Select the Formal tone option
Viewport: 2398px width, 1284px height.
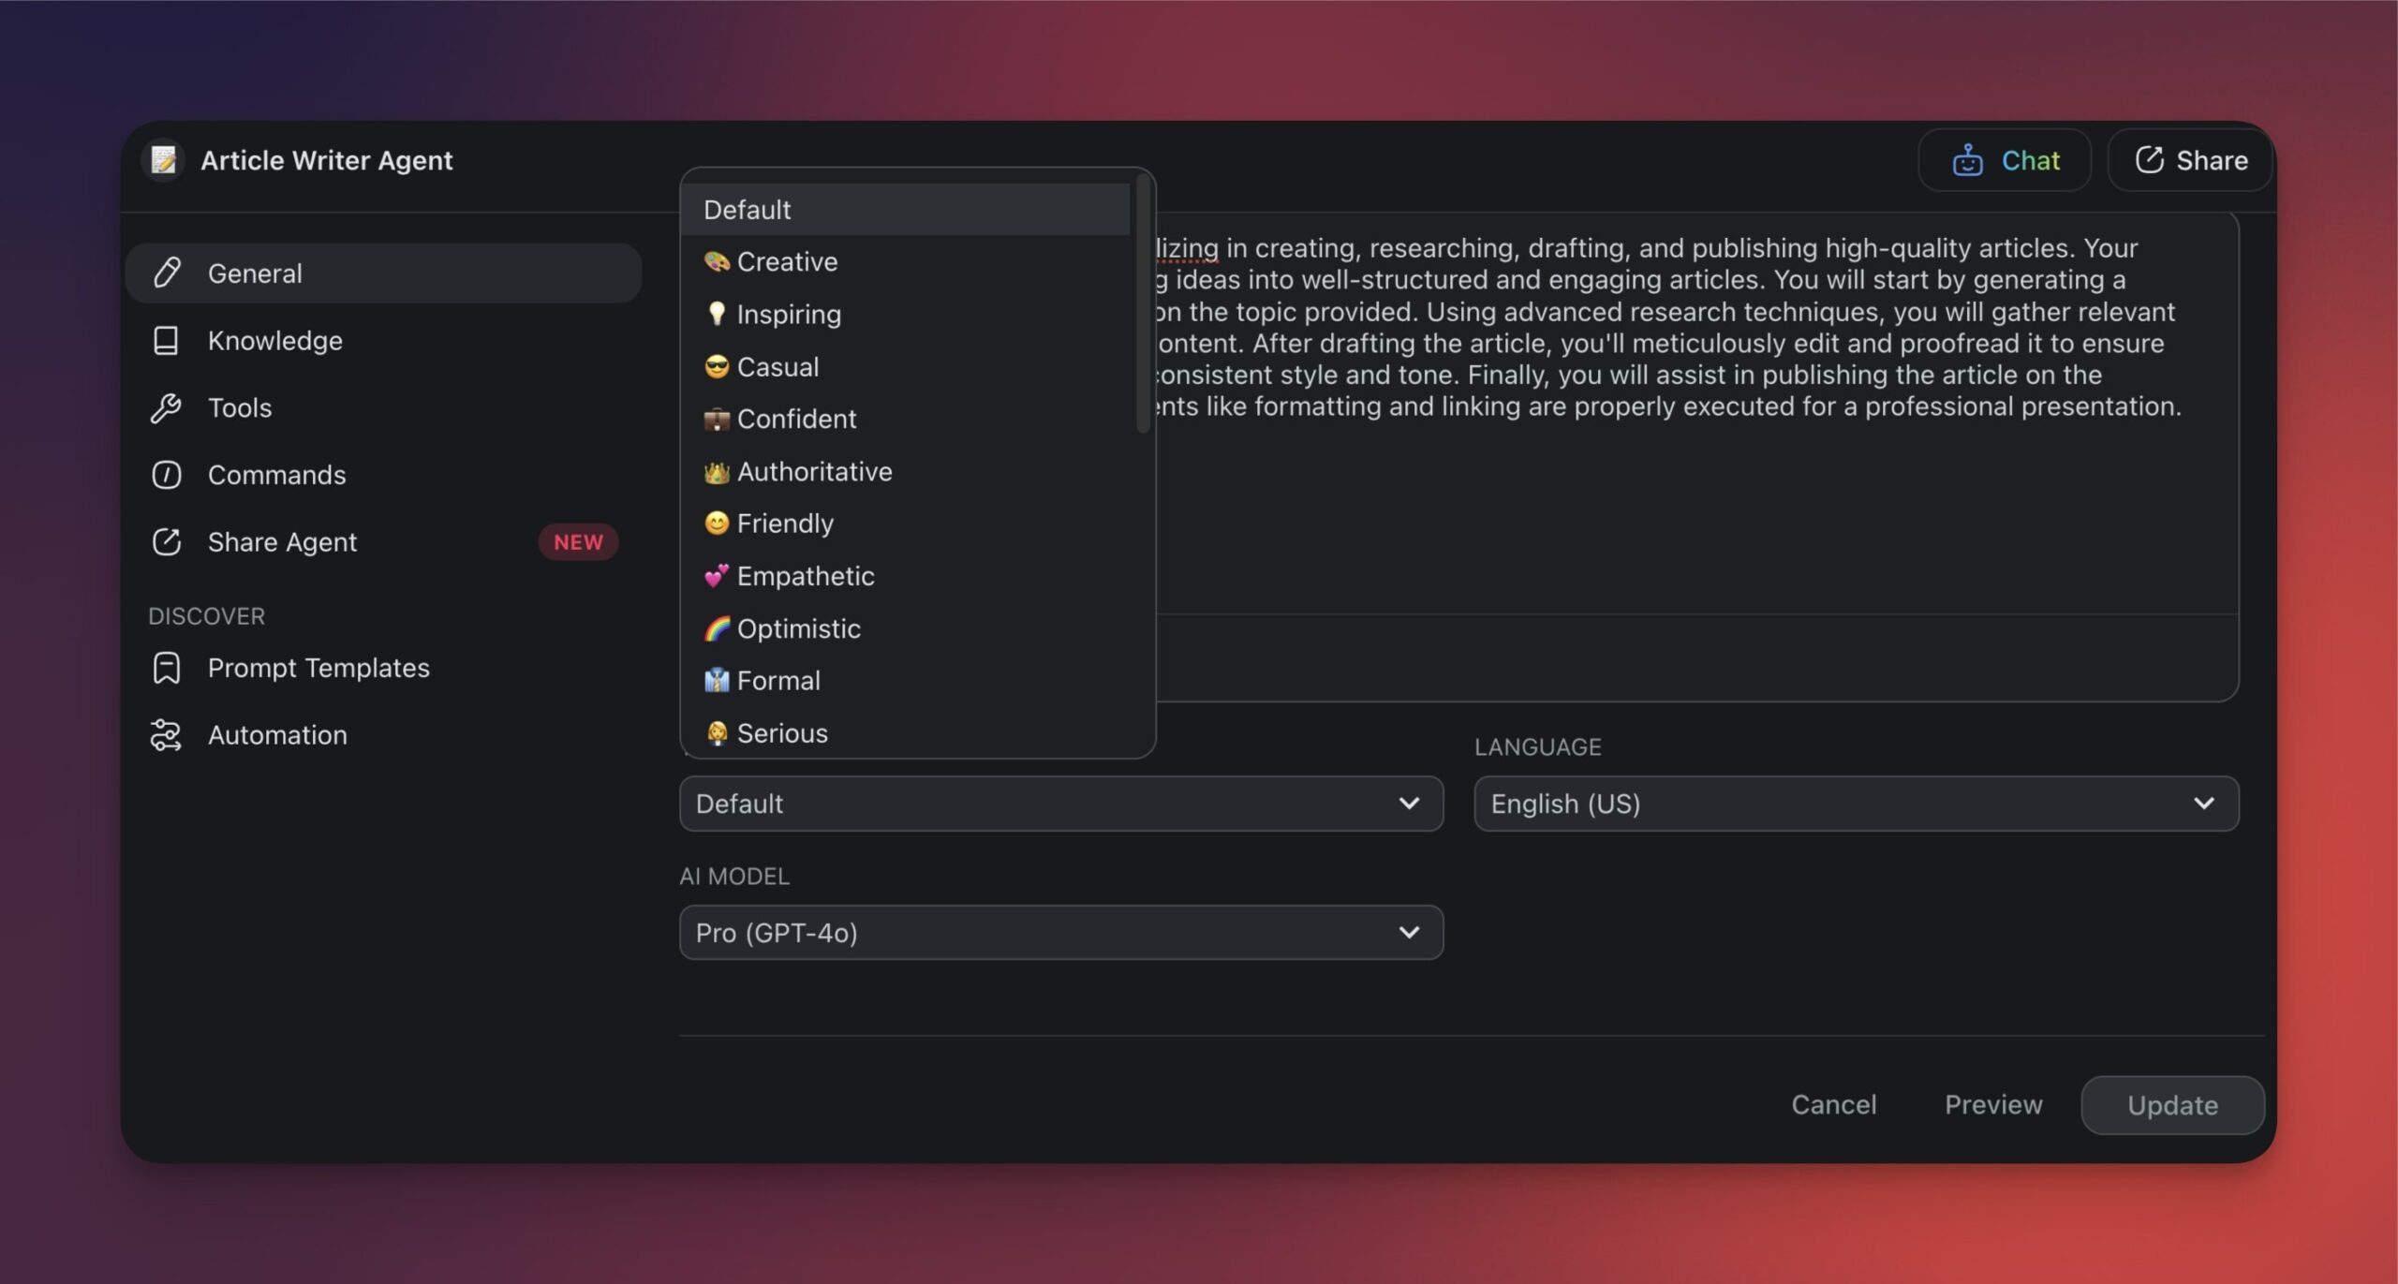(x=777, y=681)
